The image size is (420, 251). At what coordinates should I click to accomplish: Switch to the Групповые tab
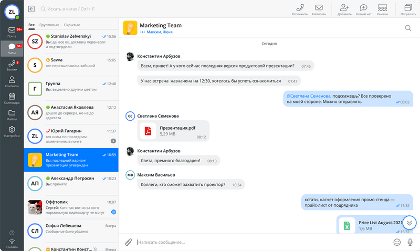pyautogui.click(x=49, y=25)
